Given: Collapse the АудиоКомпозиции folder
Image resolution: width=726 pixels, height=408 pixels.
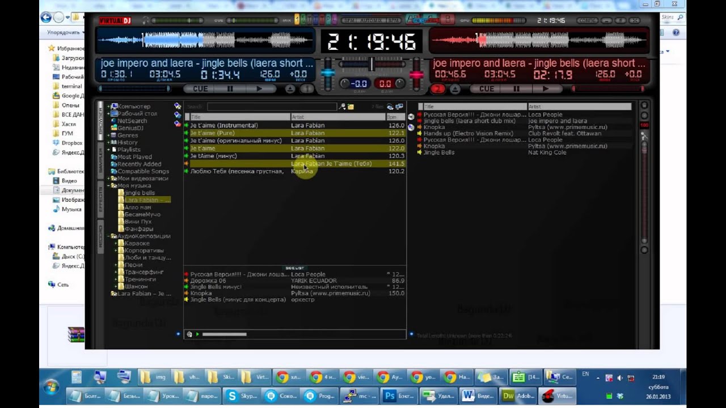Looking at the screenshot, I should [108, 236].
